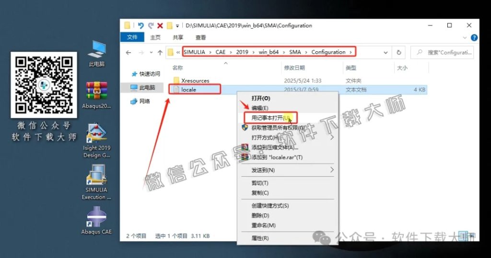Open quick access toolbar customize dropdown arrow
The image size is (491, 258).
(x=177, y=26)
